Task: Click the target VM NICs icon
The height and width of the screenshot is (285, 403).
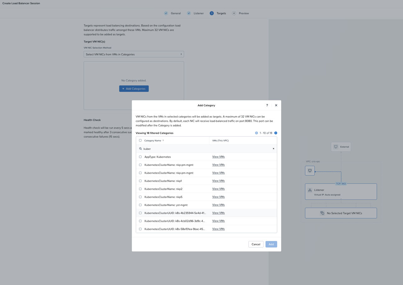Action: pos(322,213)
